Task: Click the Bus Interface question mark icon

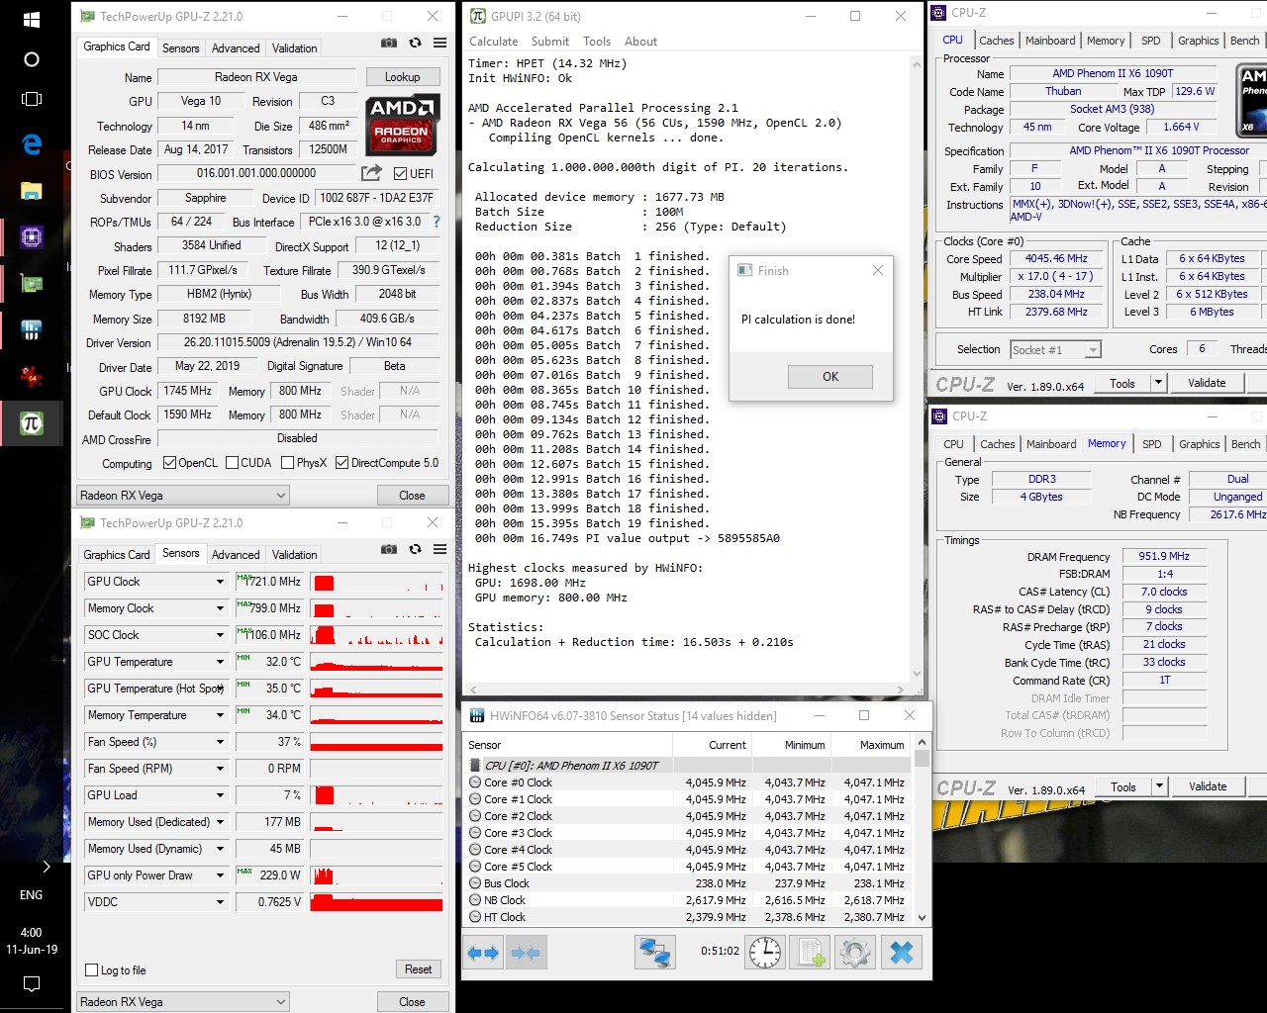Action: 437,222
